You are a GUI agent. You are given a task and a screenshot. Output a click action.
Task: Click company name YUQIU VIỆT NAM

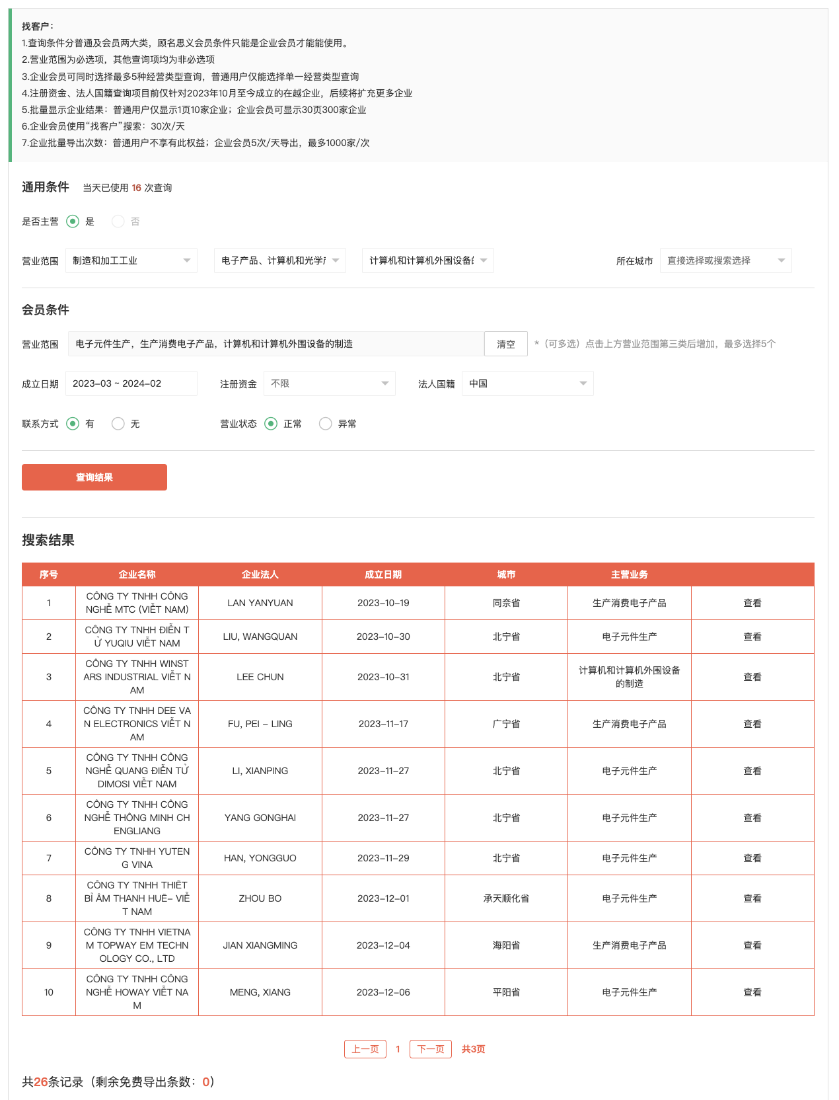(x=137, y=637)
